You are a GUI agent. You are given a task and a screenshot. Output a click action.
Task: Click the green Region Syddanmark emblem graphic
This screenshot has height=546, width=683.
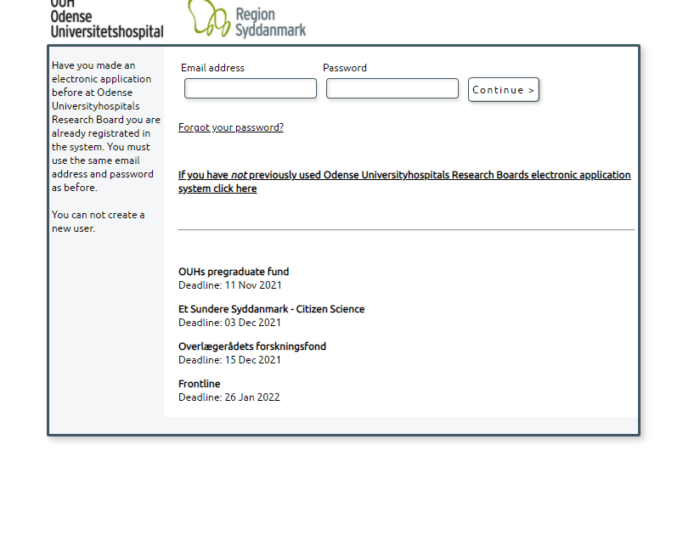204,19
